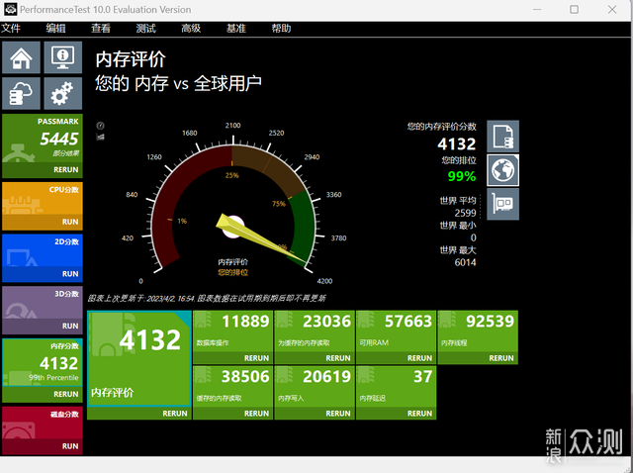The image size is (633, 473).
Task: Rerun the 内存线程 92539 test
Action: coord(501,358)
